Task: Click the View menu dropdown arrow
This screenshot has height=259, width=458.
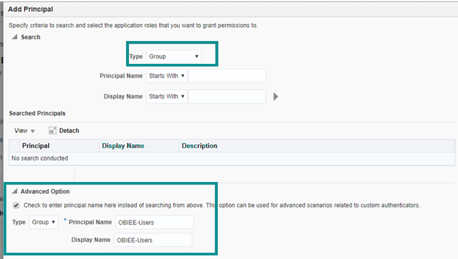Action: tap(33, 131)
